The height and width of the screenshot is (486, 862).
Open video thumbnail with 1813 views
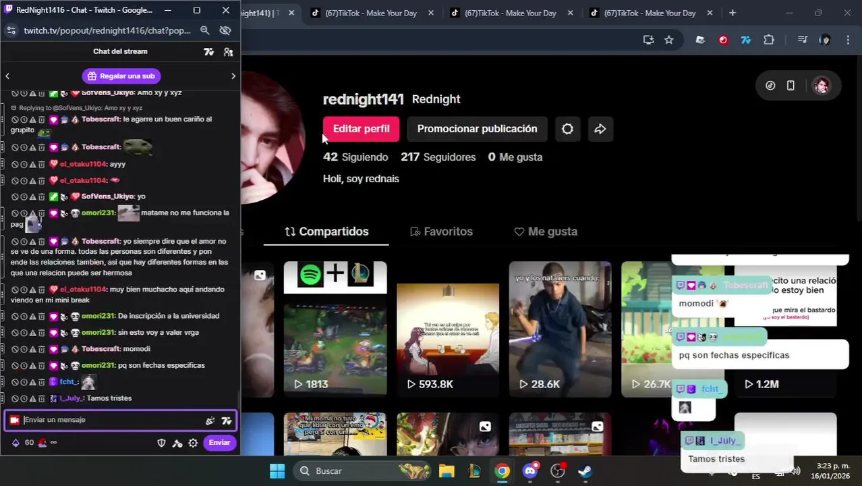point(335,328)
